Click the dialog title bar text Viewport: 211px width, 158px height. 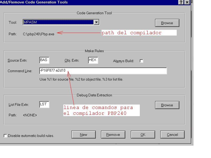(x=34, y=2)
